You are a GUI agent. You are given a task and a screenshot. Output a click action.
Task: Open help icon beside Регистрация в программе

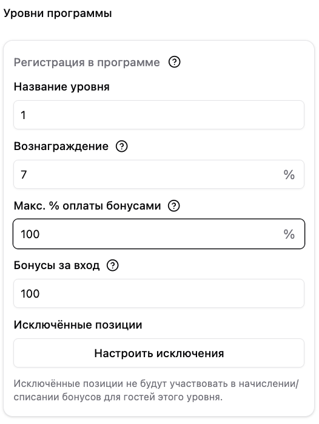[174, 62]
